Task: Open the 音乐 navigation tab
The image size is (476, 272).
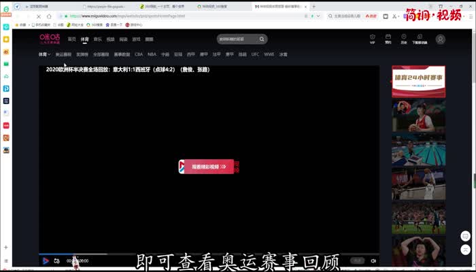Action: [x=98, y=39]
